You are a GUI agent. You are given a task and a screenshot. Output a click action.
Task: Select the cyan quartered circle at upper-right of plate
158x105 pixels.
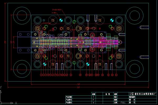tap(112, 20)
